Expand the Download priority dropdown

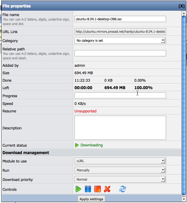click(120, 179)
